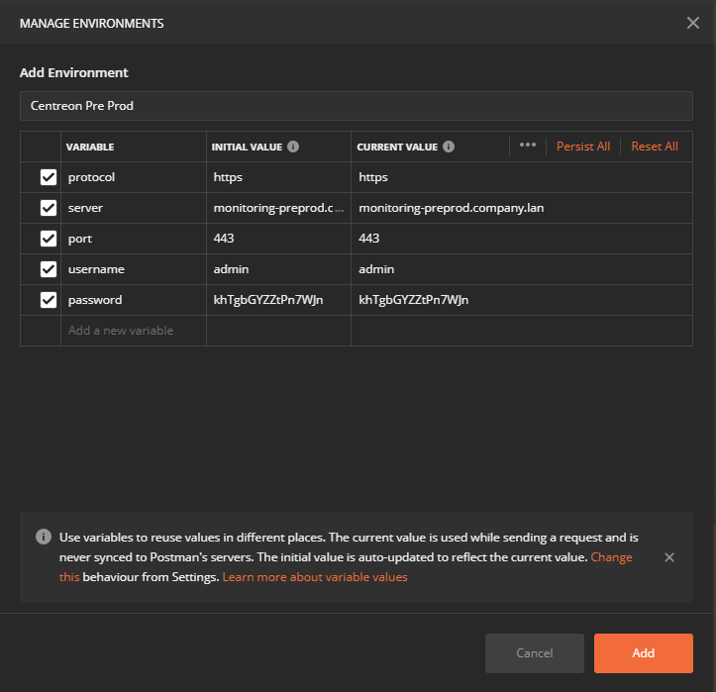716x692 pixels.
Task: Toggle the username variable checkbox
Action: coord(48,269)
